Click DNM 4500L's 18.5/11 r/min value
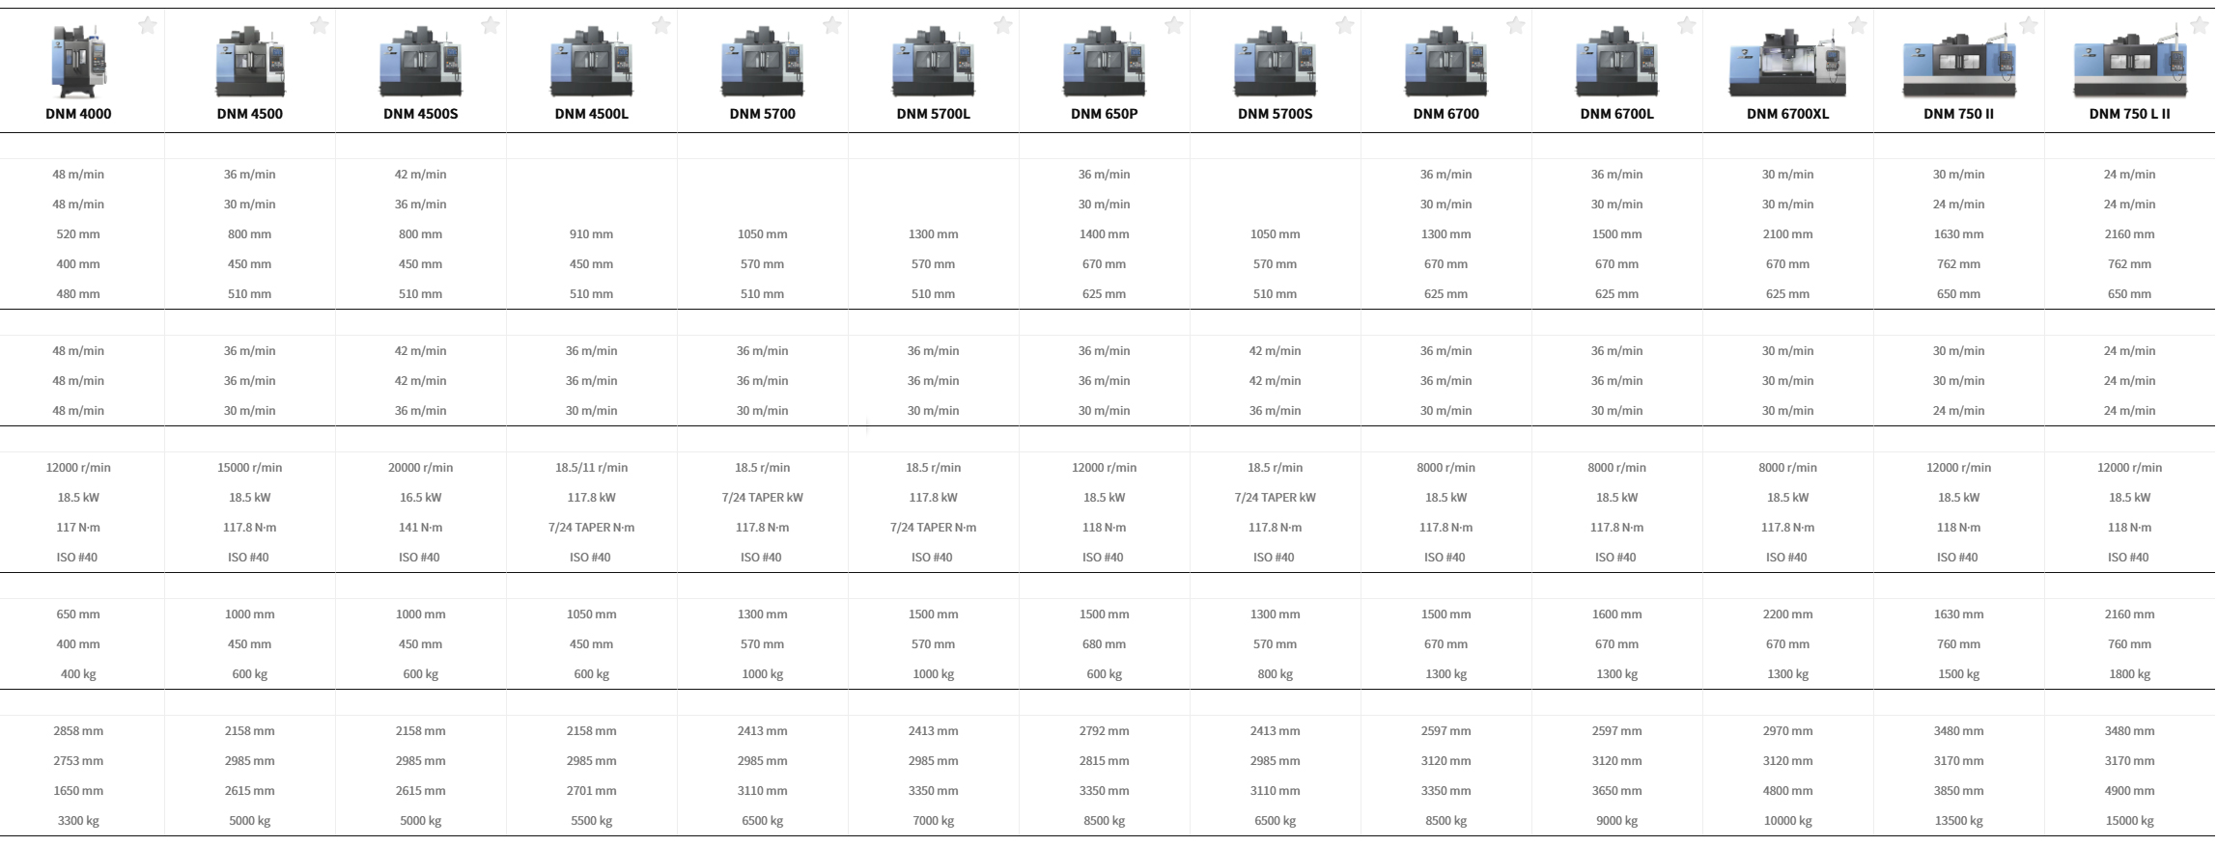Screen dimensions: 2217x846 click(592, 468)
